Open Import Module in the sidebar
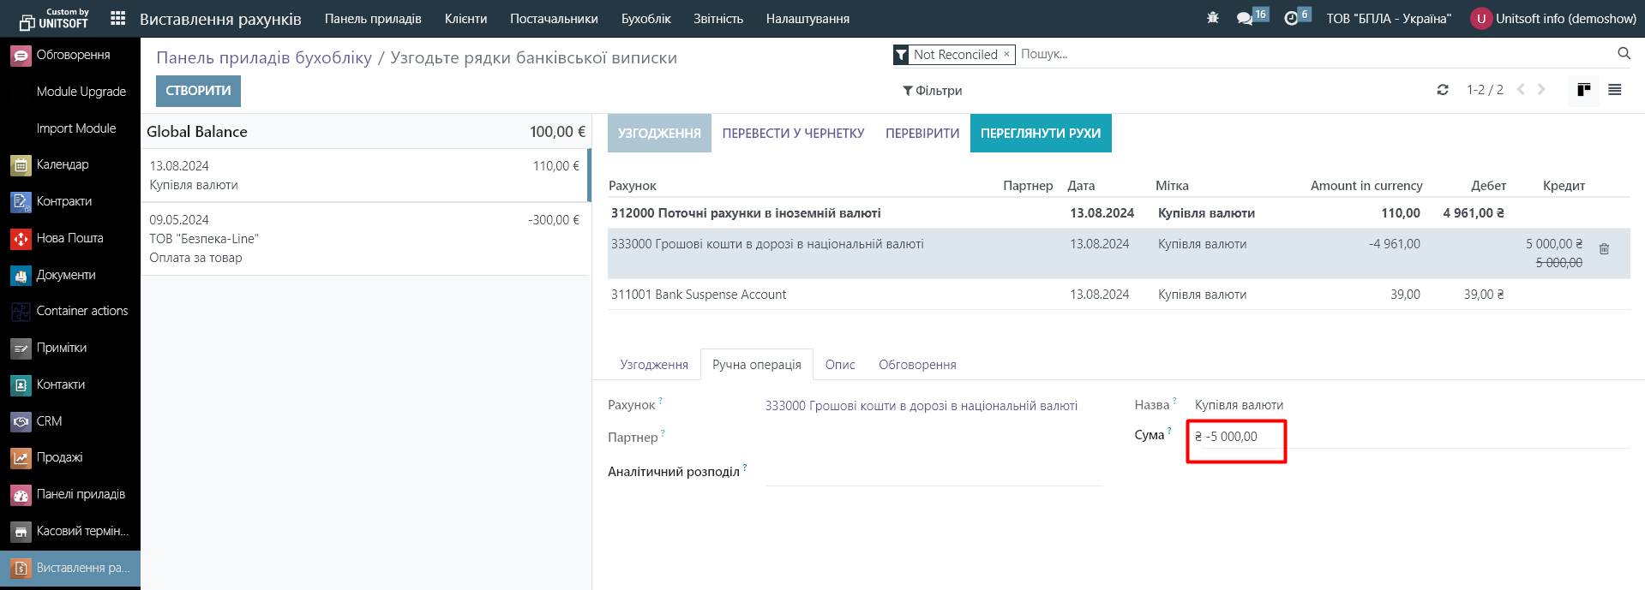This screenshot has height=590, width=1645. pos(70,128)
